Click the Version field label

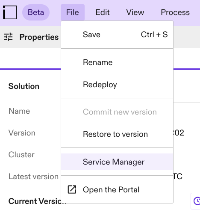tap(22, 133)
